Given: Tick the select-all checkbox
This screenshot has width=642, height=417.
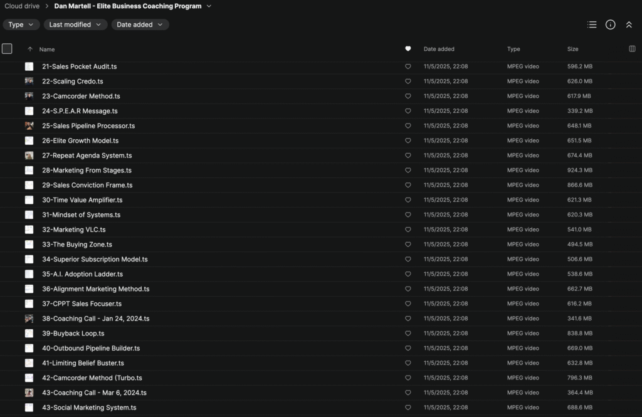Looking at the screenshot, I should [7, 49].
